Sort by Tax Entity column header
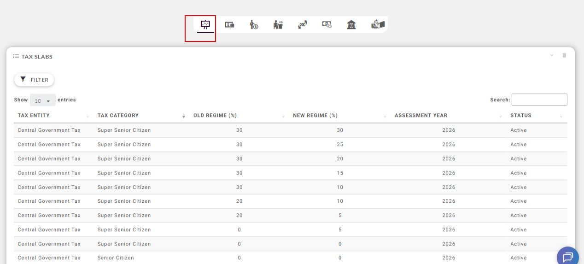The height and width of the screenshot is (264, 584). coord(34,116)
